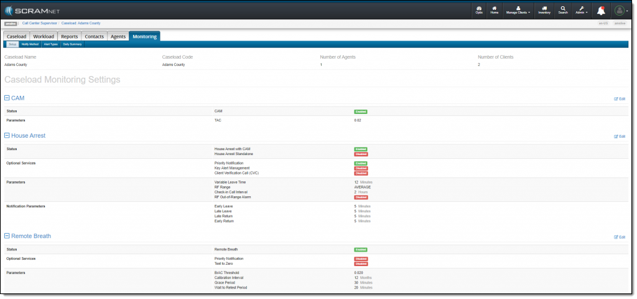
Task: Switch to the Workload tab
Action: click(44, 37)
